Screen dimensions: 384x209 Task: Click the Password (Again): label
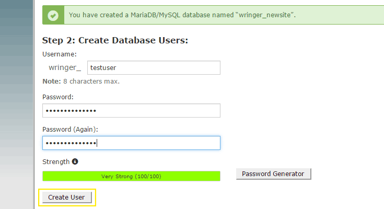click(x=70, y=130)
